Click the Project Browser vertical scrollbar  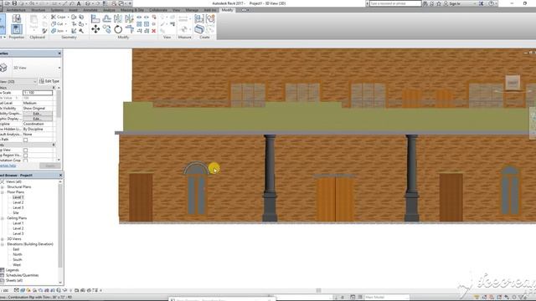(60, 225)
